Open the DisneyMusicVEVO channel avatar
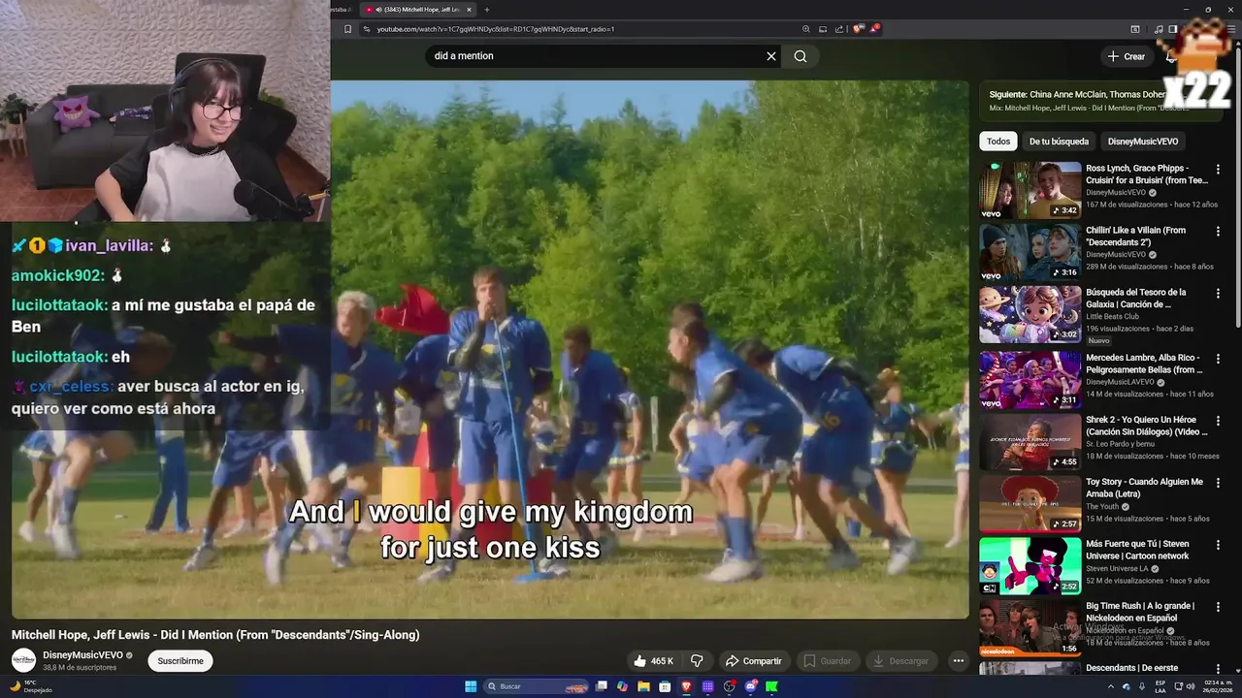The height and width of the screenshot is (698, 1242). [23, 661]
